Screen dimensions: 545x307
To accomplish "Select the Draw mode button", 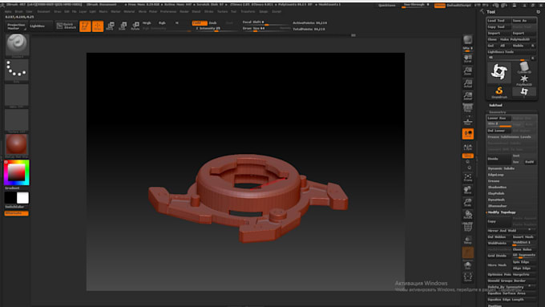I will point(98,26).
